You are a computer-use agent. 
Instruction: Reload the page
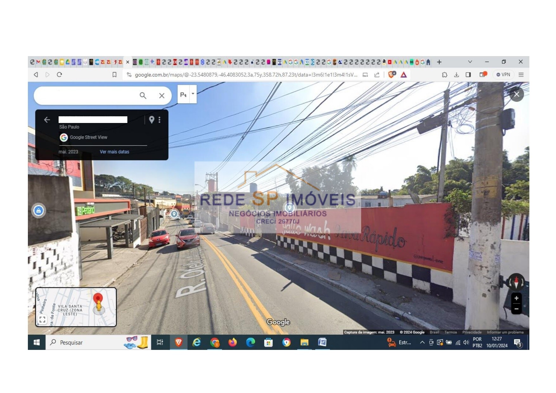tap(59, 75)
